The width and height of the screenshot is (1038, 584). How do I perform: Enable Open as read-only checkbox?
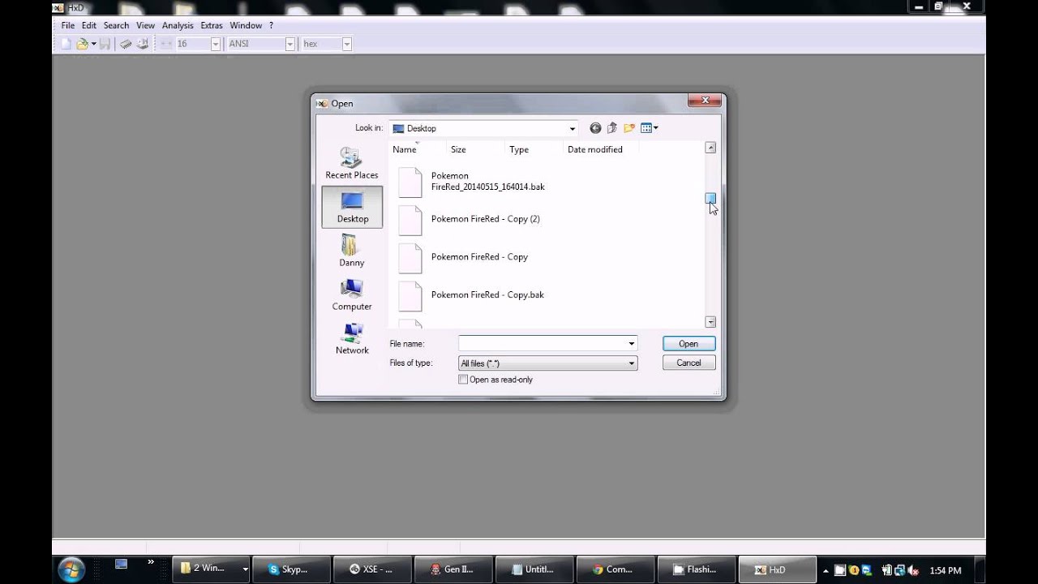click(463, 380)
